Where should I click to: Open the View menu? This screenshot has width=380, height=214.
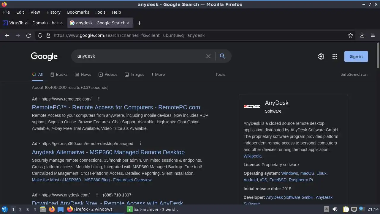click(35, 12)
